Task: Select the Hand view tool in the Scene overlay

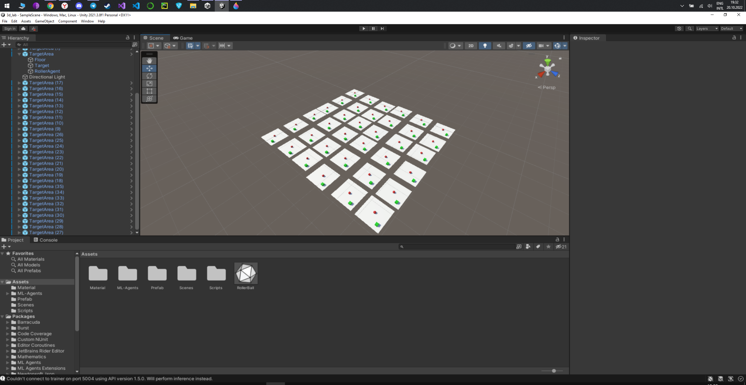Action: coord(149,61)
